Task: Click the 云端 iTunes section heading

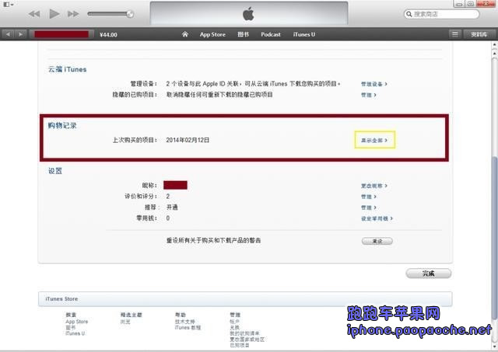Action: coord(68,69)
